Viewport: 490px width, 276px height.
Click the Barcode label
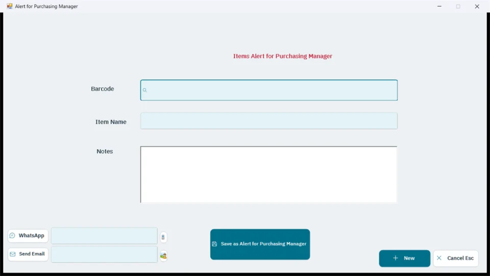tap(103, 89)
